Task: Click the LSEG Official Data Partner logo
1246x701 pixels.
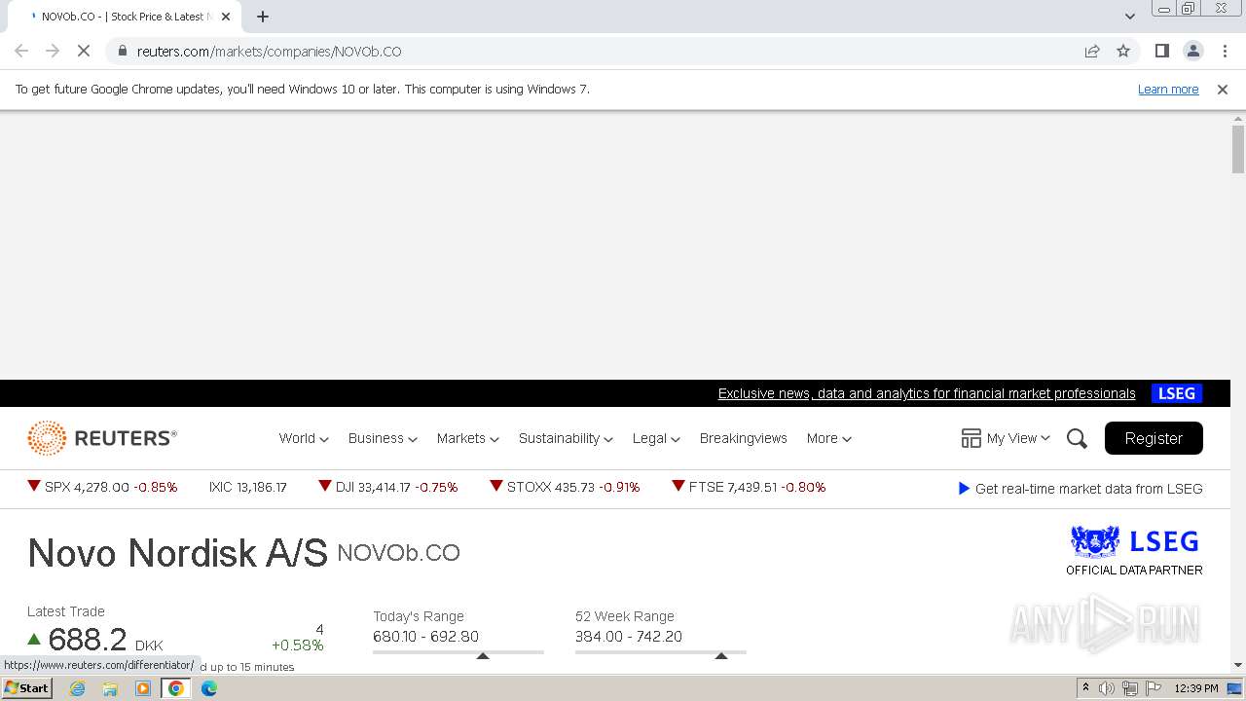Action: click(1134, 551)
